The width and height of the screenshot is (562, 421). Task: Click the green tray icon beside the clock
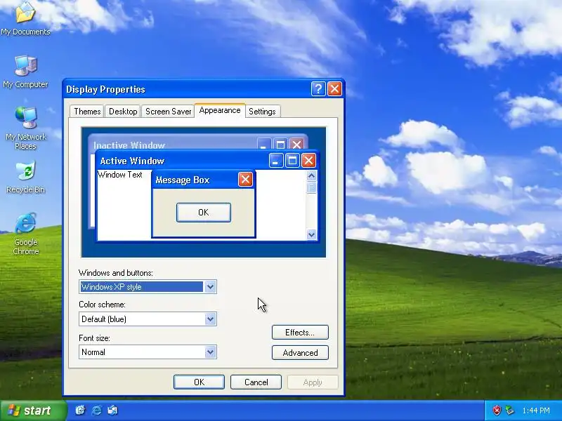(x=509, y=410)
